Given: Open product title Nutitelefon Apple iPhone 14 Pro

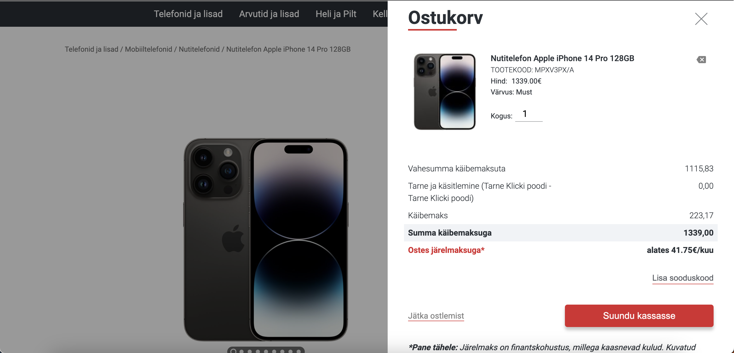Looking at the screenshot, I should 562,58.
